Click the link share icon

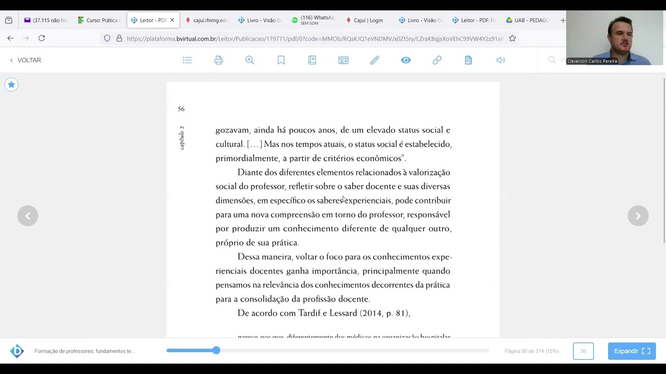click(437, 60)
